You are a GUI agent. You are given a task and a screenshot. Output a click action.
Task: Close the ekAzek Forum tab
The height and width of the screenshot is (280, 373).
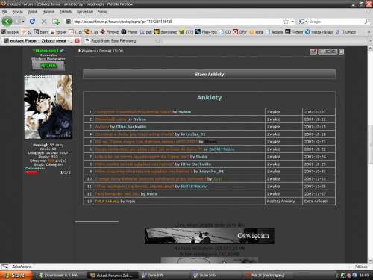[77, 41]
